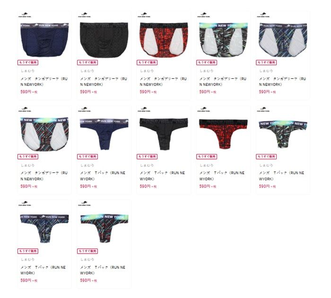Viewport: 331px width, 298px height.
Task: Click the もうすぐ販売 badge under red T-back
Action: click(207, 157)
